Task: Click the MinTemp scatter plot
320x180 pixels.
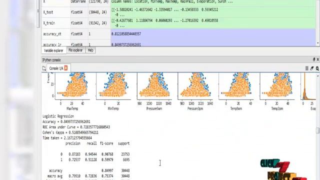Action: tap(113, 86)
